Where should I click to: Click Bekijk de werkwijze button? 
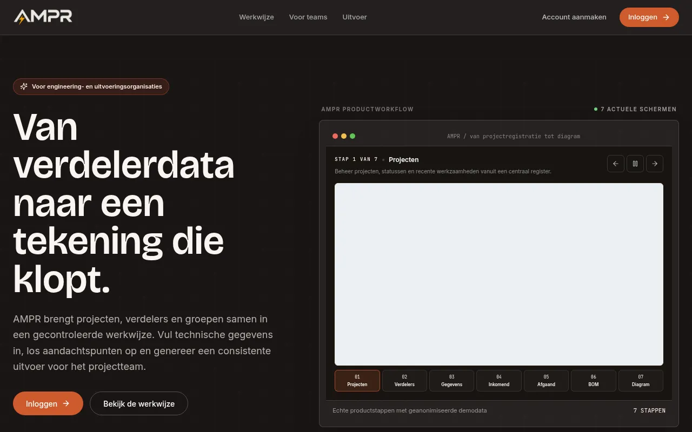139,403
